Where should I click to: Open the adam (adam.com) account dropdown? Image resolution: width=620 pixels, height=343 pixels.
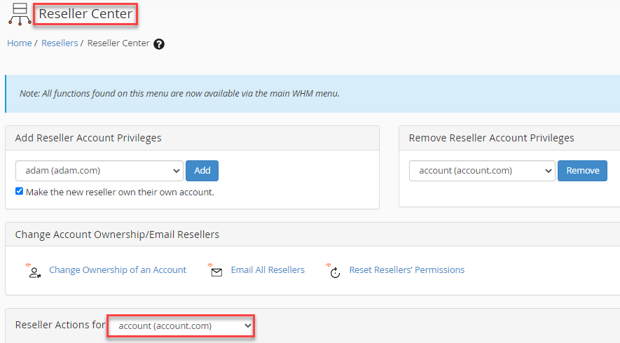(99, 171)
